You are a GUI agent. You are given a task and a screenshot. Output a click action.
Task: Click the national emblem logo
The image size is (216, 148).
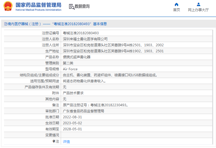coord(8,7)
